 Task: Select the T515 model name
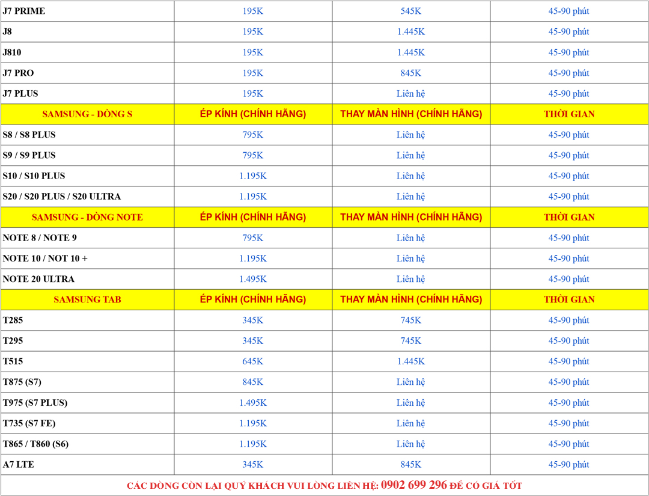point(13,361)
